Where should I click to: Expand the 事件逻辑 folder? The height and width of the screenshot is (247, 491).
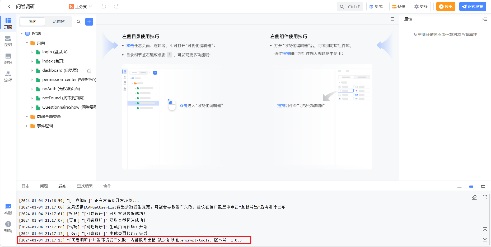click(x=27, y=126)
